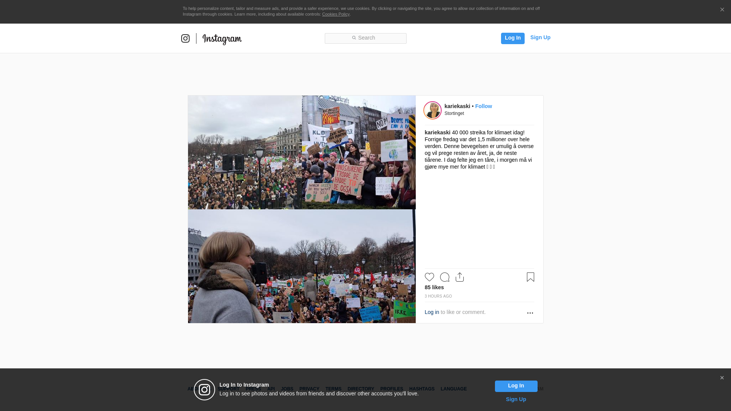Viewport: 731px width, 411px height.
Task: Save the post with bookmark icon
Action: (530, 277)
